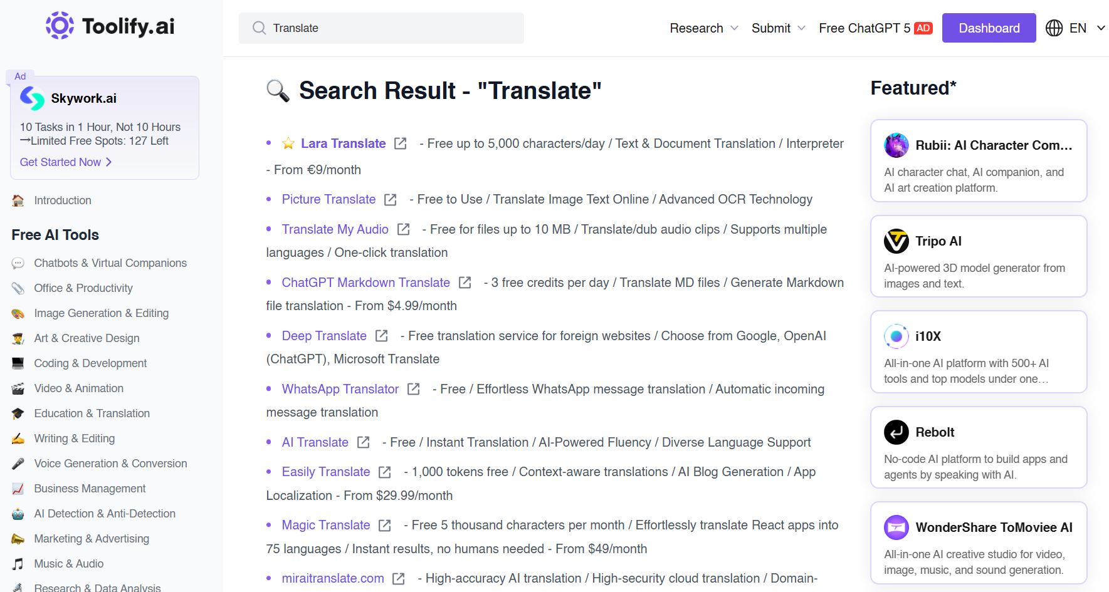1109x592 pixels.
Task: Click the Toolify.ai logo
Action: pyautogui.click(x=110, y=26)
